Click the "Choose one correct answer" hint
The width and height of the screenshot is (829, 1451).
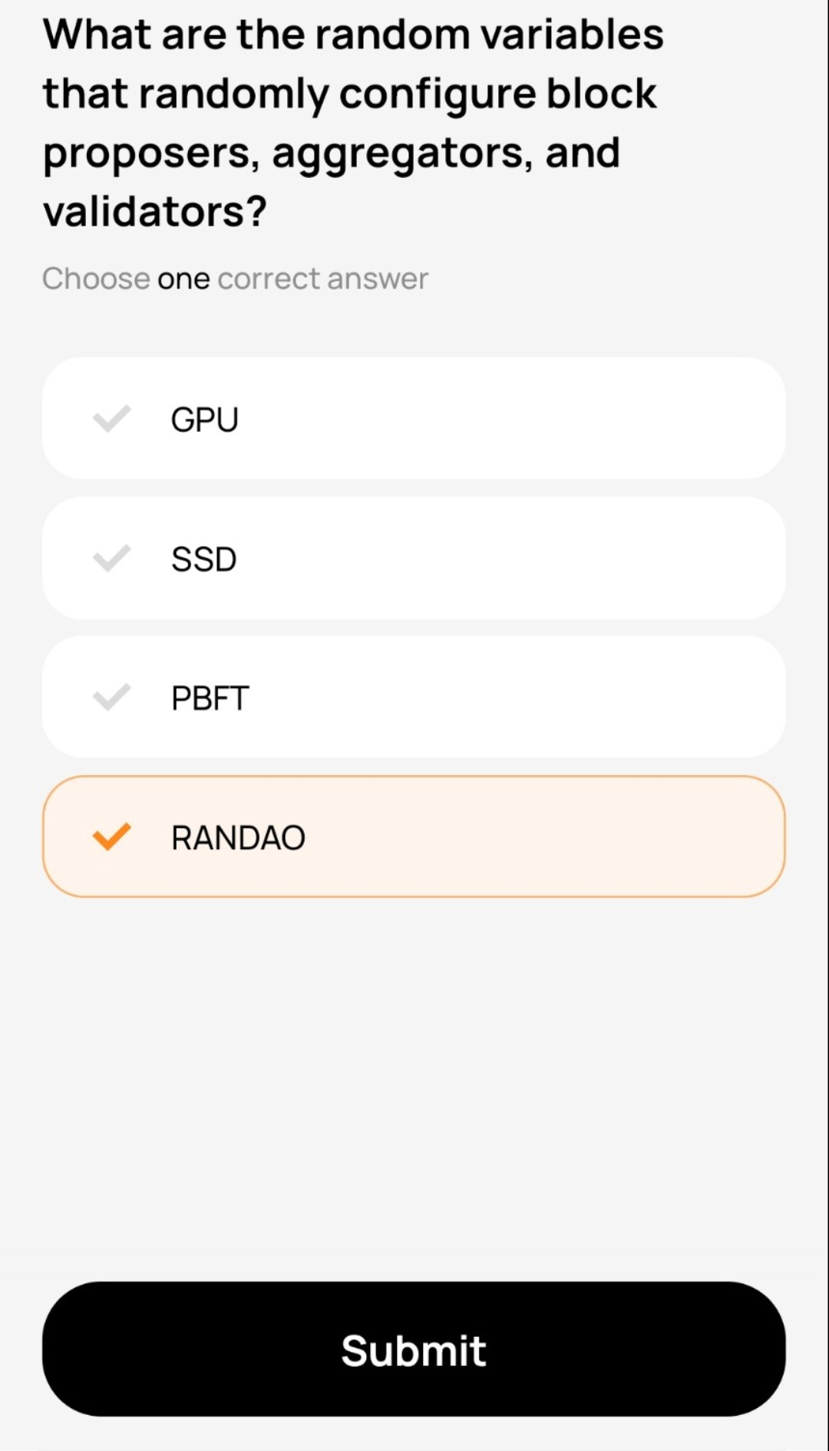[x=235, y=279]
